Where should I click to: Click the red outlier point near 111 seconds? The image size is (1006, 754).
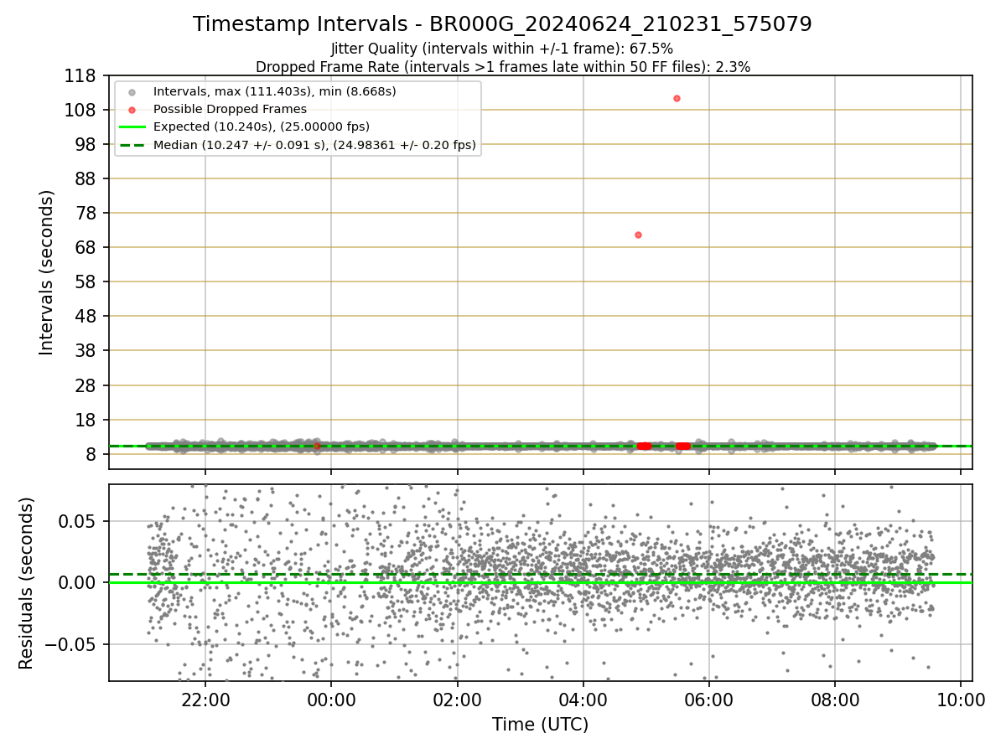click(x=677, y=98)
